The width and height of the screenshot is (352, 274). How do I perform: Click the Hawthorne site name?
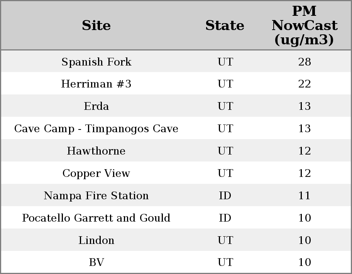tap(96, 151)
